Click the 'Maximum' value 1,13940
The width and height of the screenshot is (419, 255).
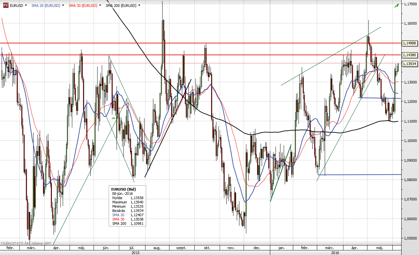coord(137,202)
